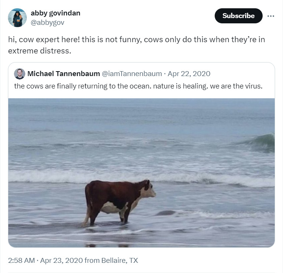Click Michael Tannenbaum's small avatar
Image resolution: width=283 pixels, height=273 pixels.
(x=20, y=74)
